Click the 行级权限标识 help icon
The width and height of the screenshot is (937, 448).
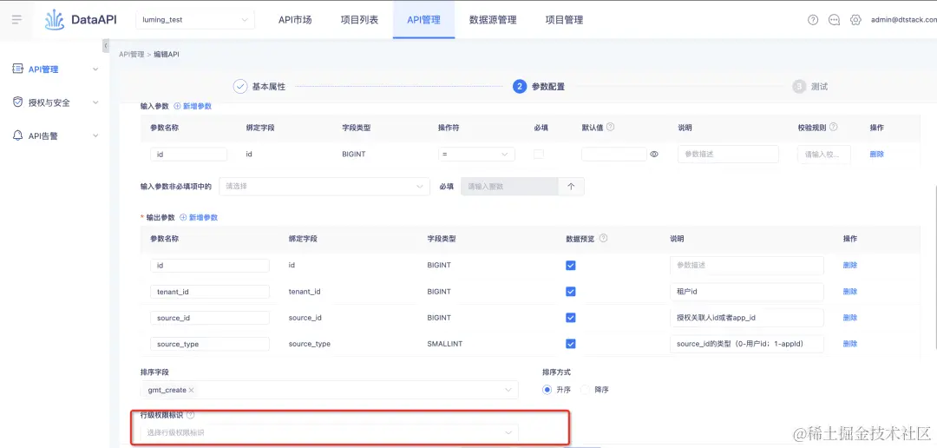(x=191, y=414)
